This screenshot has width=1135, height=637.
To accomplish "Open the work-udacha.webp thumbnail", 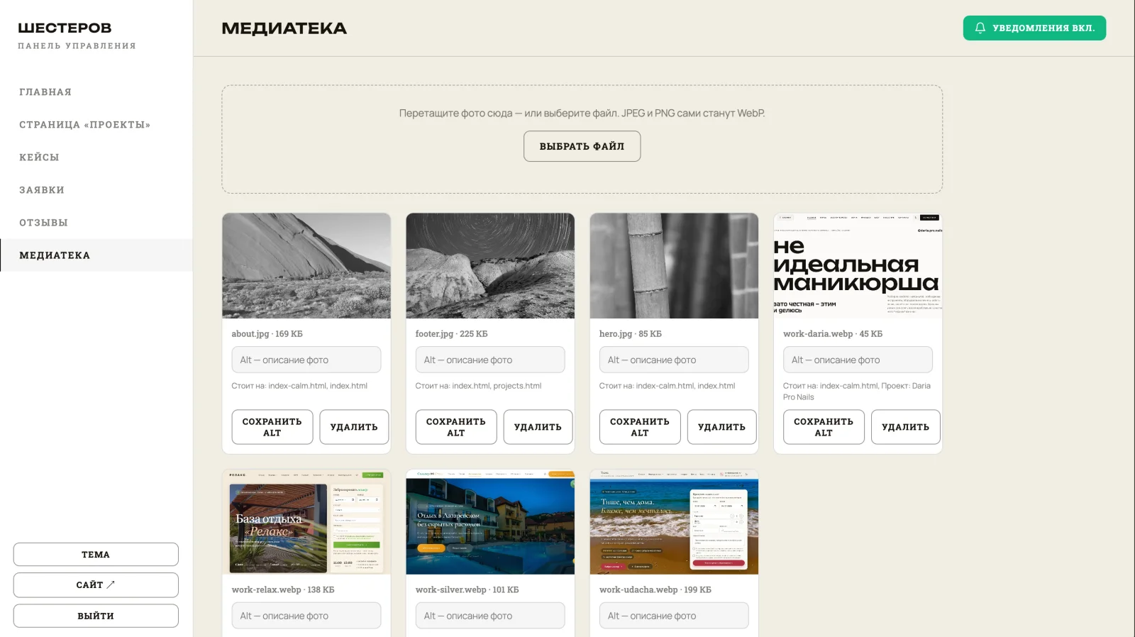I will point(674,522).
